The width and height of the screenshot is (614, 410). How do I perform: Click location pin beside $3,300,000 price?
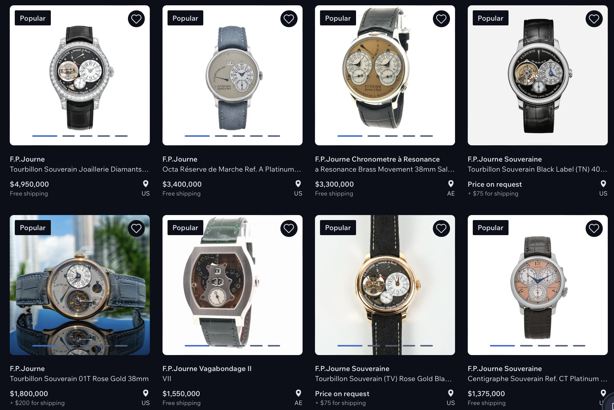point(451,184)
